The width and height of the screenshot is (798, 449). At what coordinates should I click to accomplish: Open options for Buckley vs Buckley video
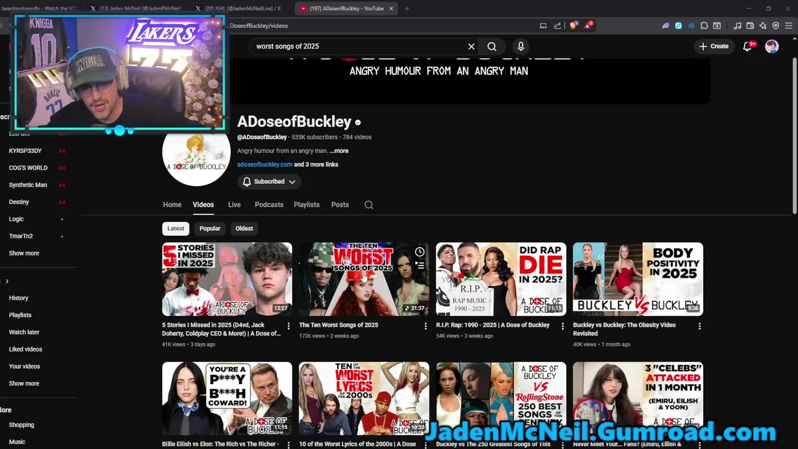point(699,326)
